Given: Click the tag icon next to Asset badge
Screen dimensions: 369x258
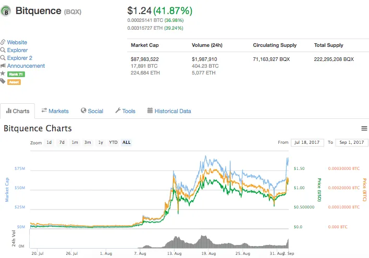Looking at the screenshot, I should point(3,81).
